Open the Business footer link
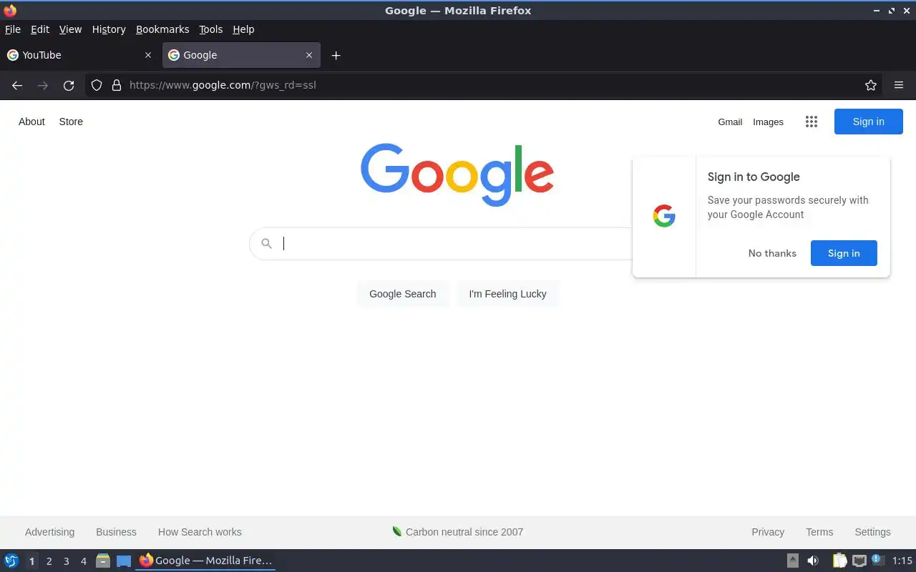The image size is (916, 572). (116, 532)
